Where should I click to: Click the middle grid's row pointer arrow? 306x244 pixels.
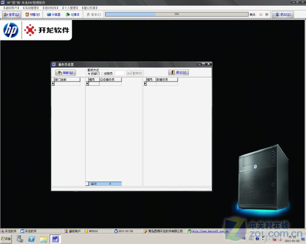(x=87, y=83)
